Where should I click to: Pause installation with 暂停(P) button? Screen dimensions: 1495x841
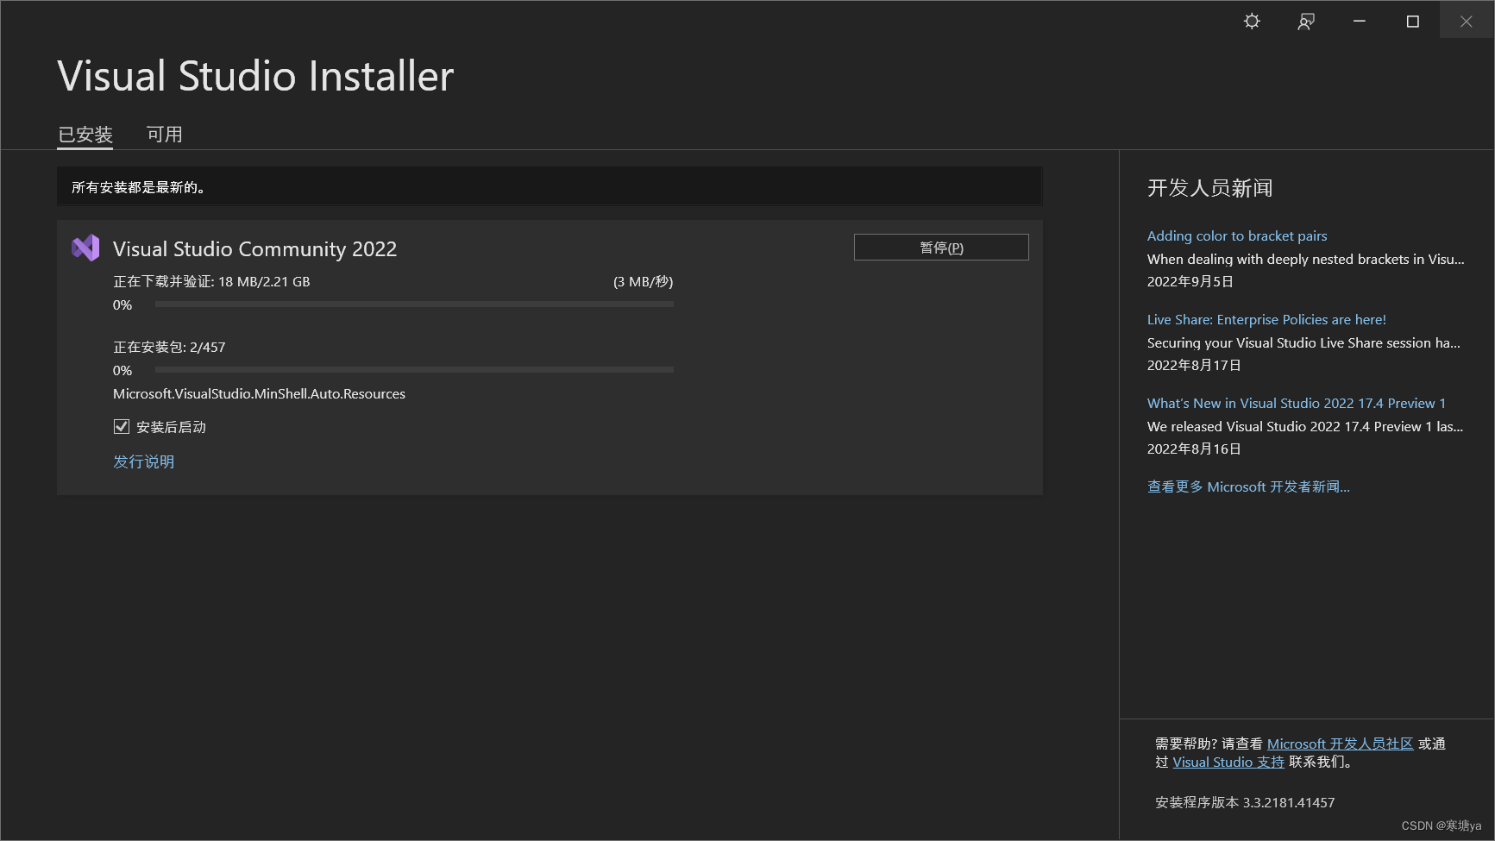pyautogui.click(x=941, y=248)
